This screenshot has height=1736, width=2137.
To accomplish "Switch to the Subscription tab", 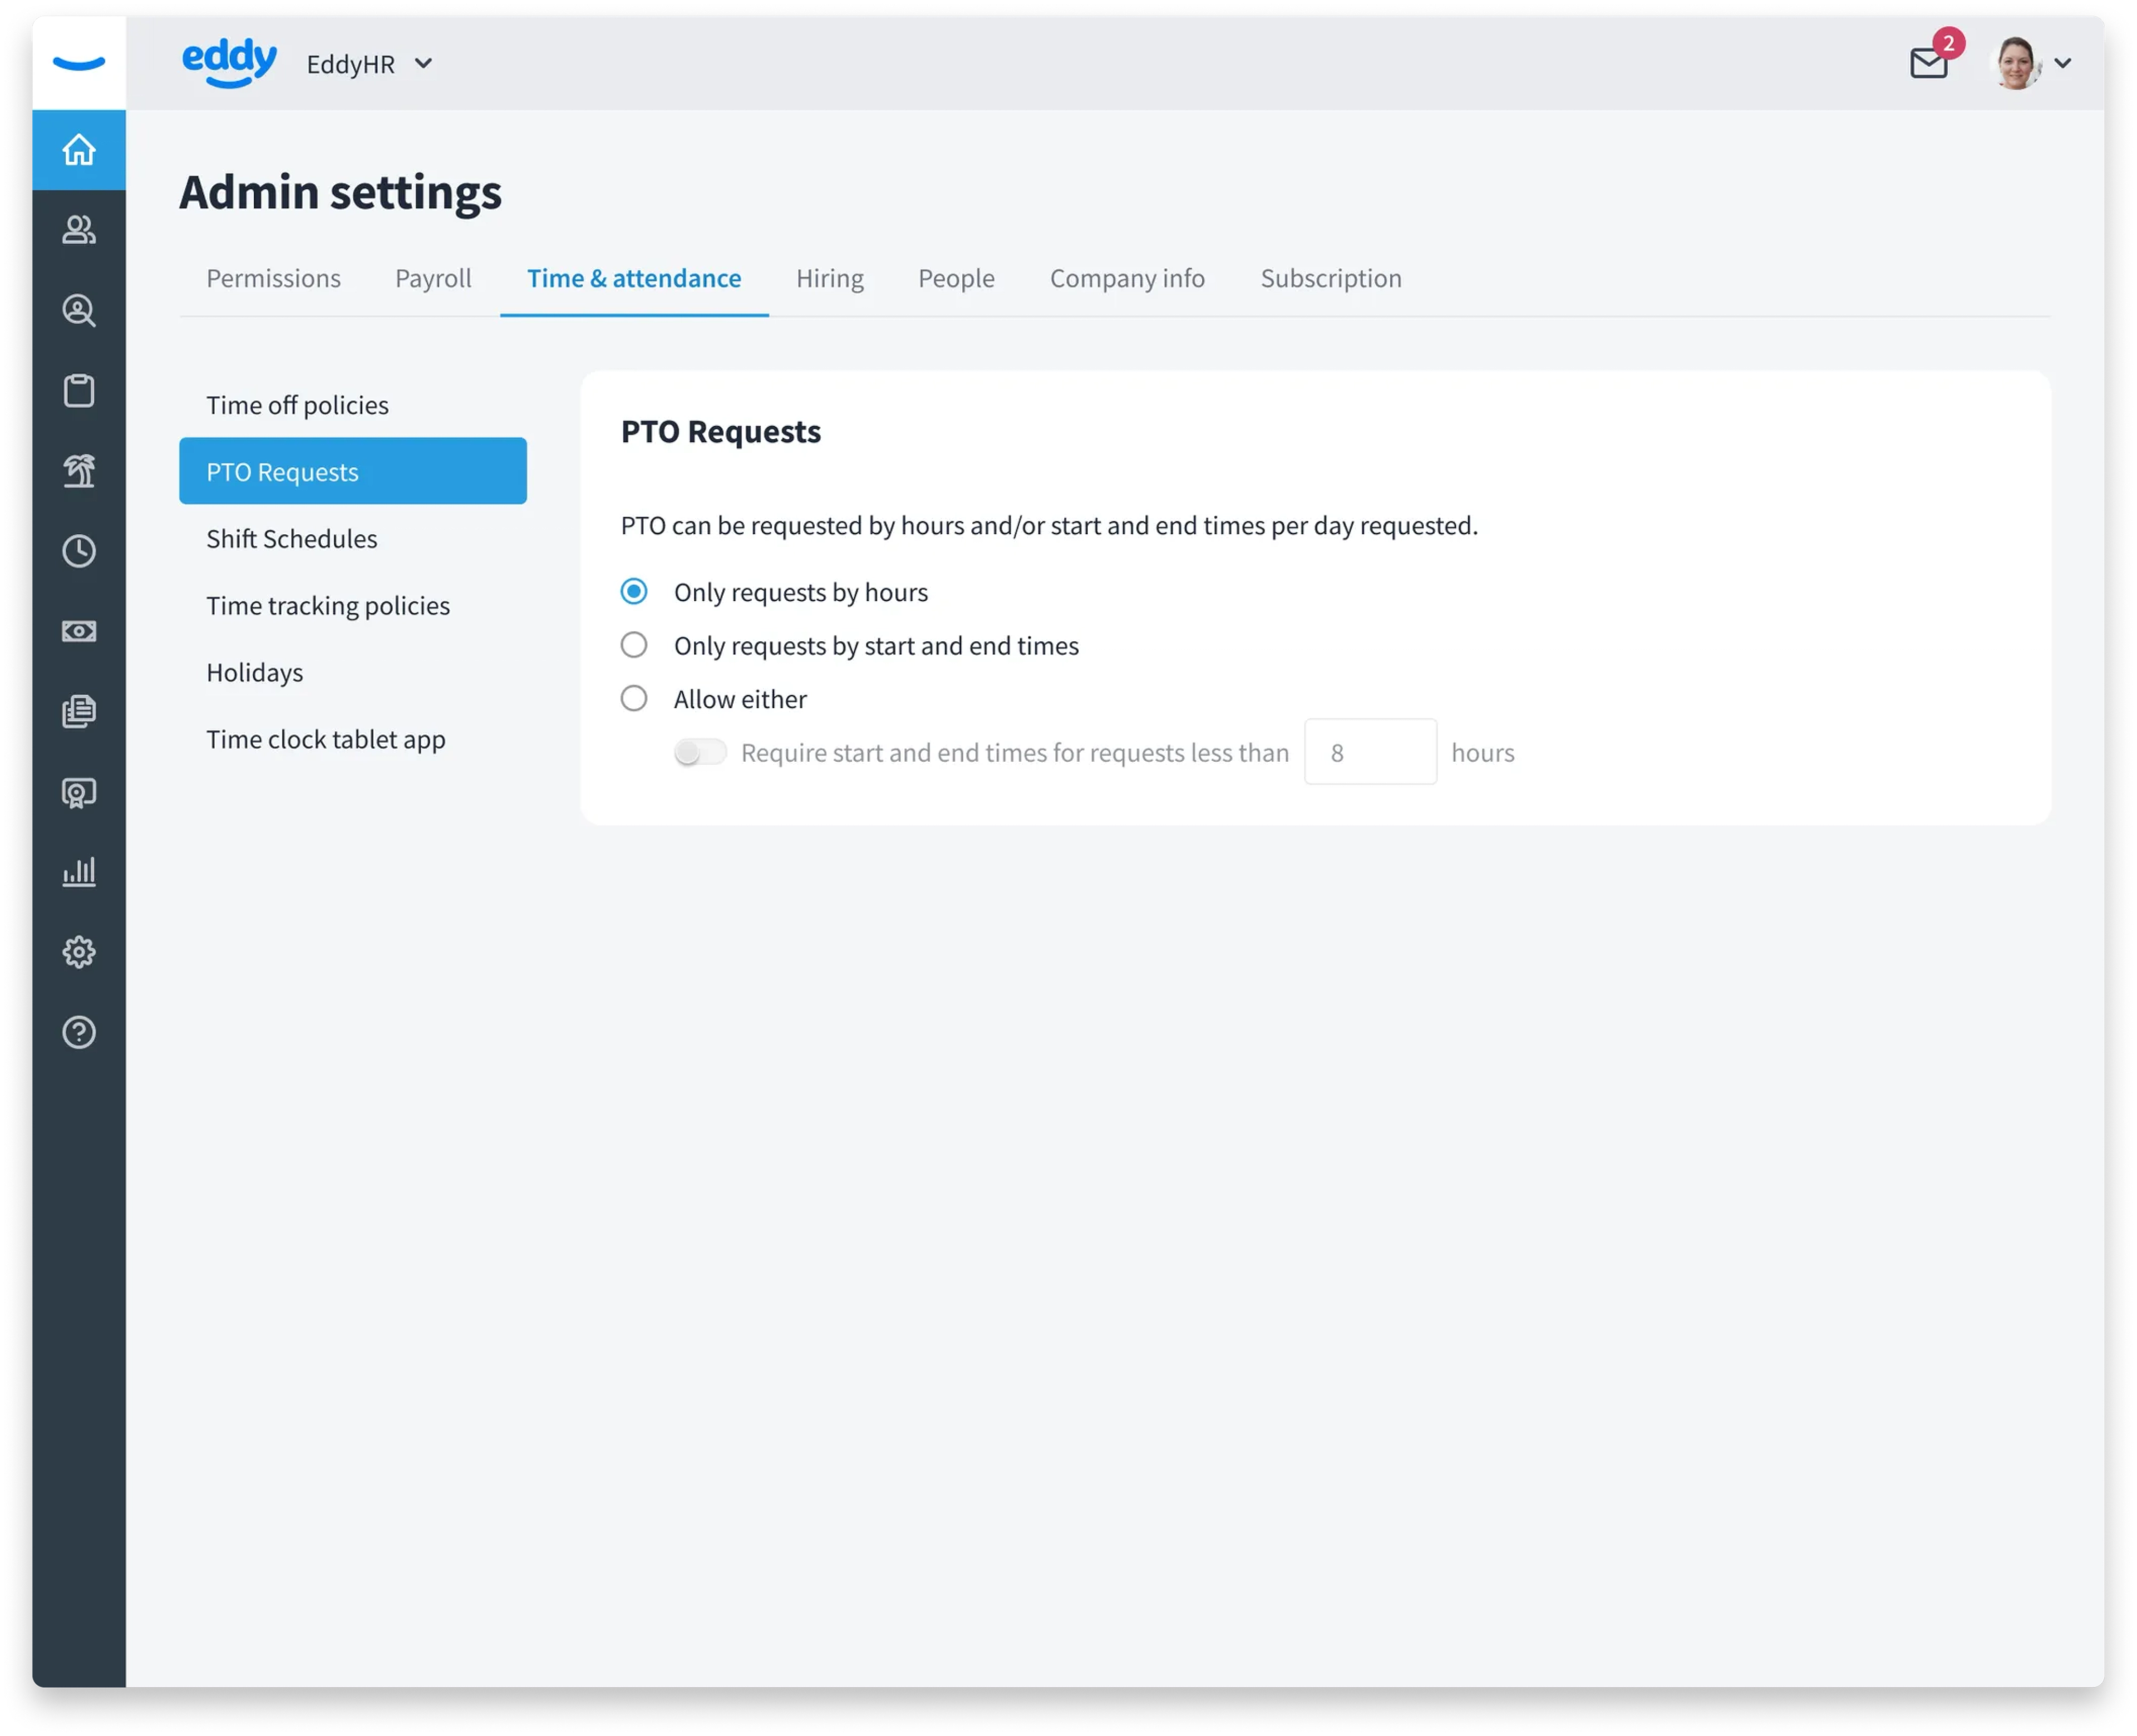I will click(1330, 278).
